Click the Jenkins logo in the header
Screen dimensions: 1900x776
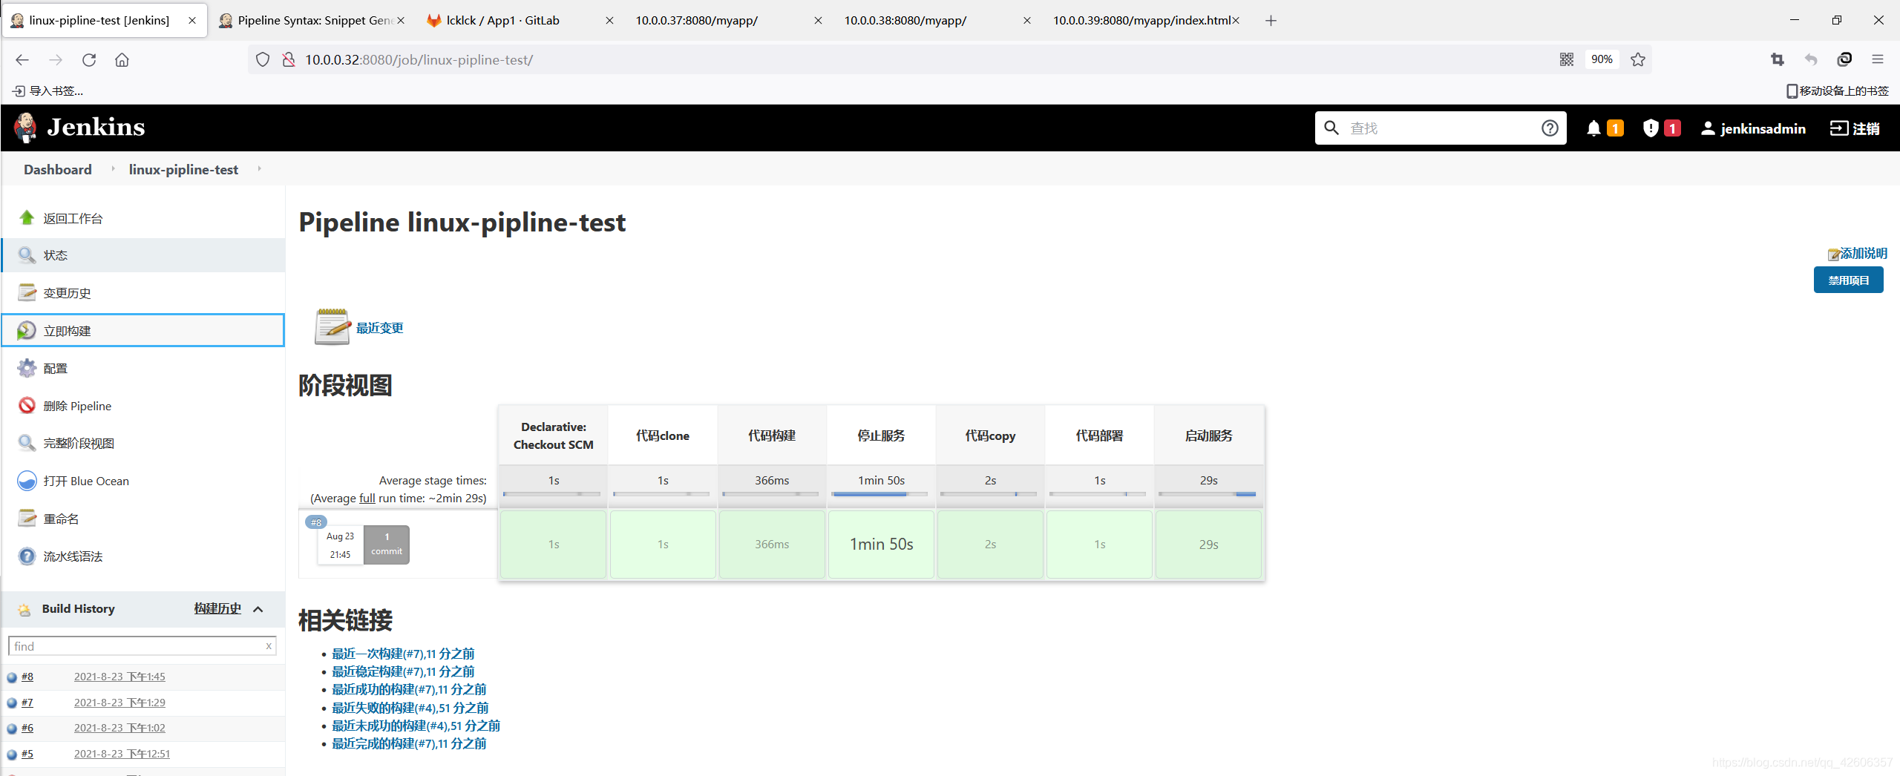point(79,128)
